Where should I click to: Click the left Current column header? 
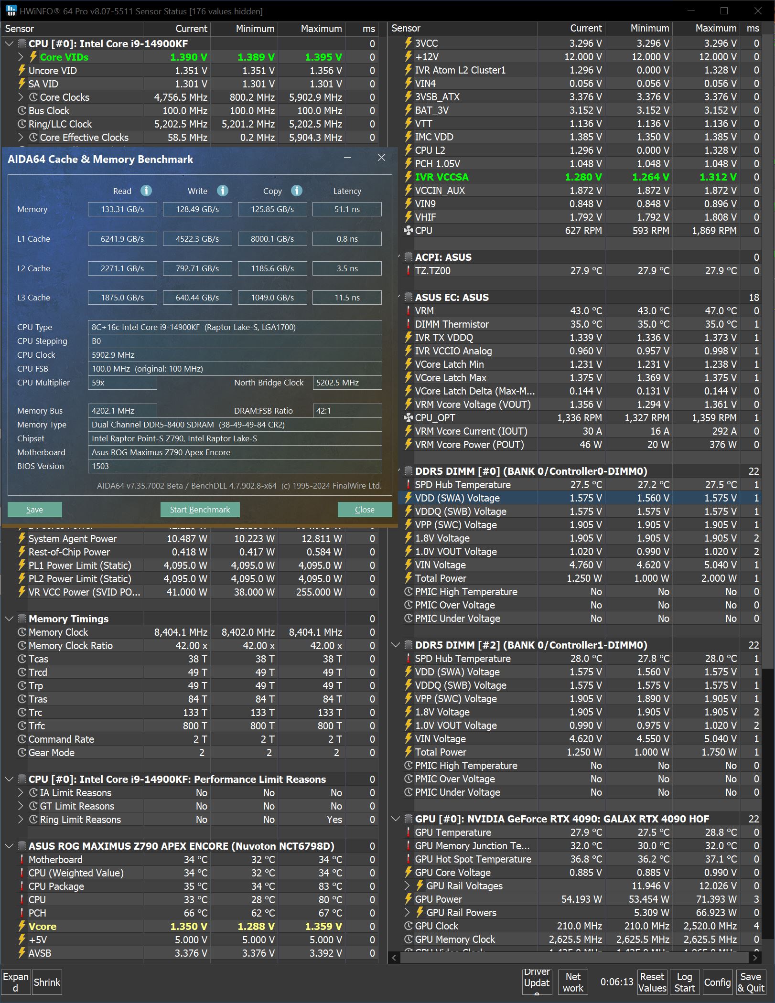tap(177, 29)
